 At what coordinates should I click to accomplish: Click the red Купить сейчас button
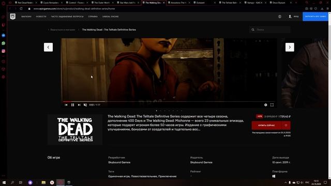(267, 125)
